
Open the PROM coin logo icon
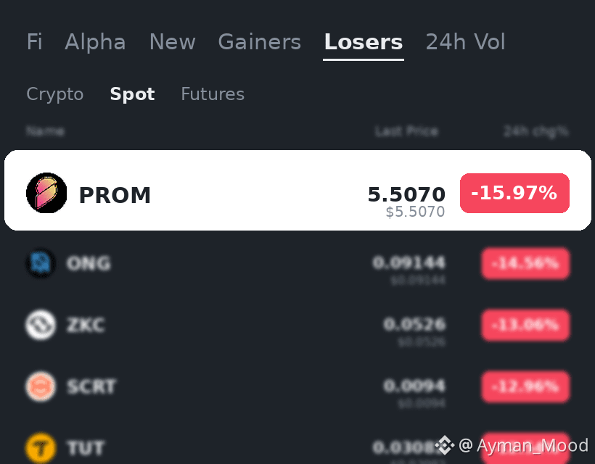click(x=46, y=193)
